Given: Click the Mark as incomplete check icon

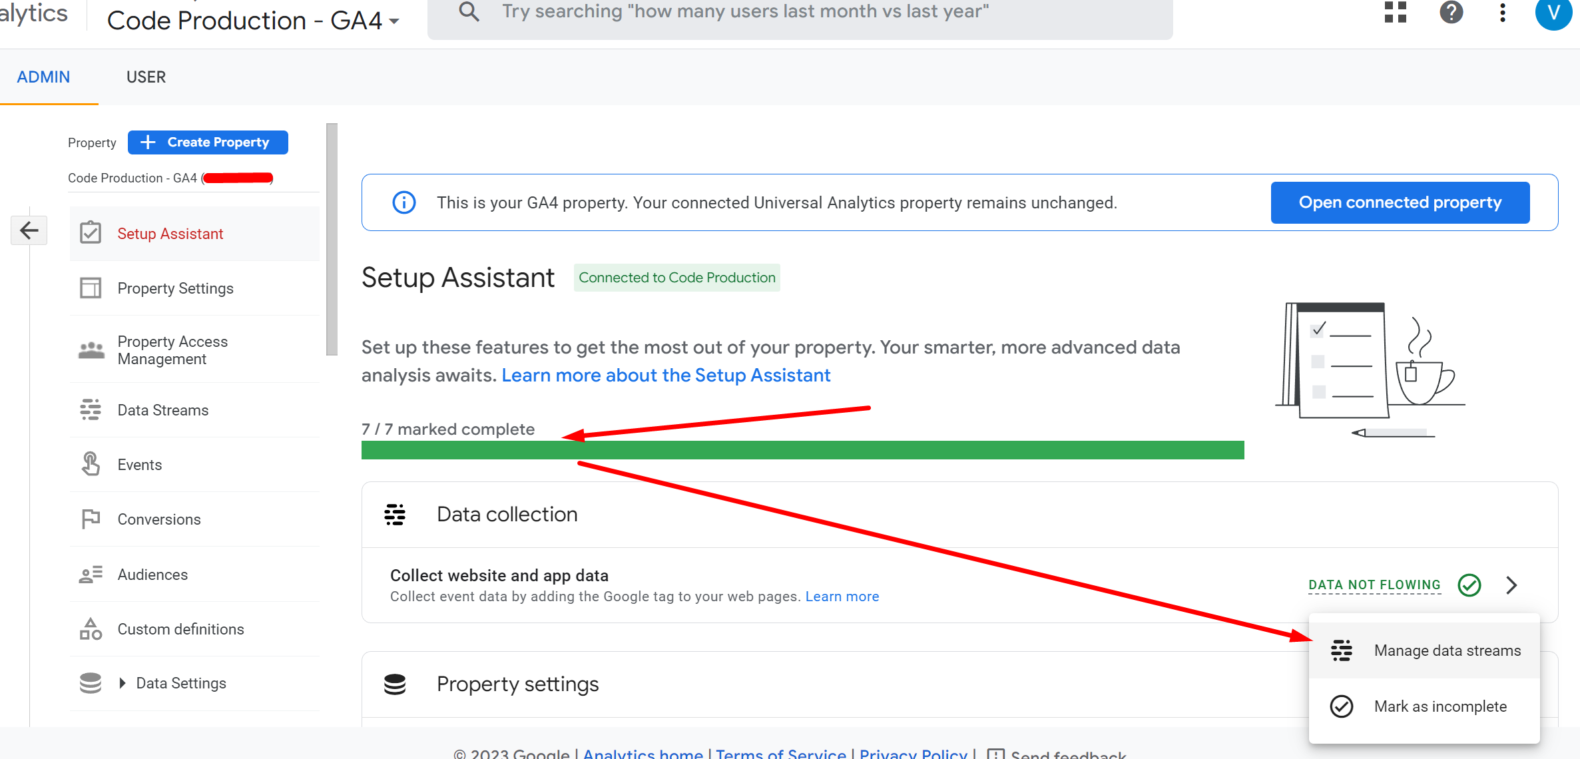Looking at the screenshot, I should pyautogui.click(x=1342, y=706).
